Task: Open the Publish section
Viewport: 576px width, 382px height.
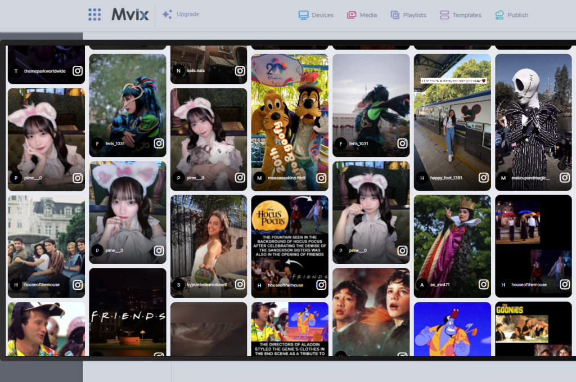Action: tap(511, 15)
